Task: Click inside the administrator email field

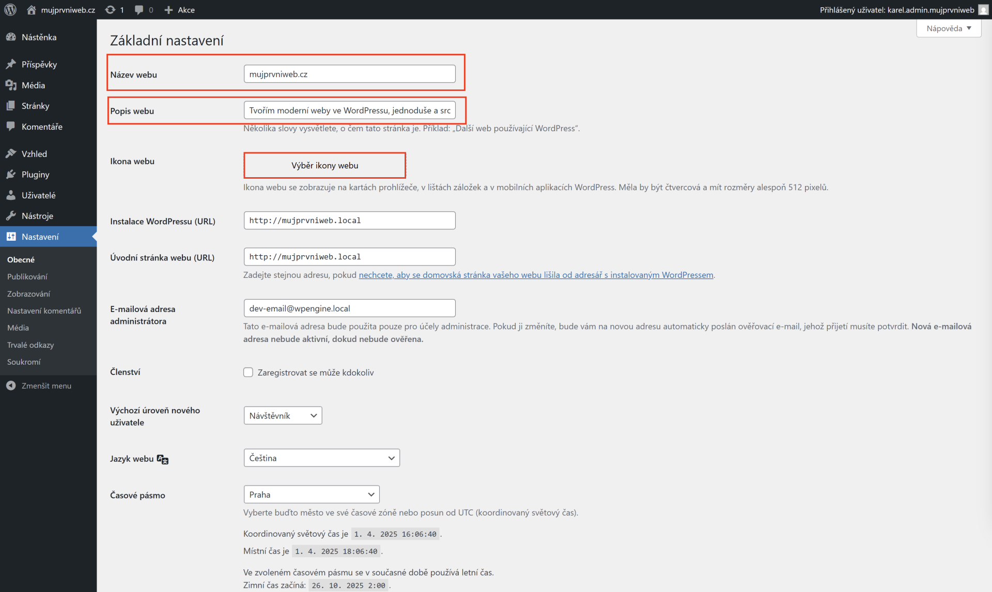Action: click(x=349, y=308)
